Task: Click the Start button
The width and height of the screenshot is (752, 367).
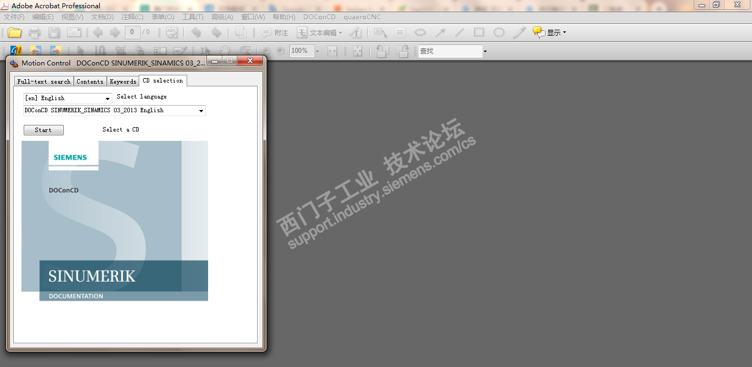Action: point(43,130)
